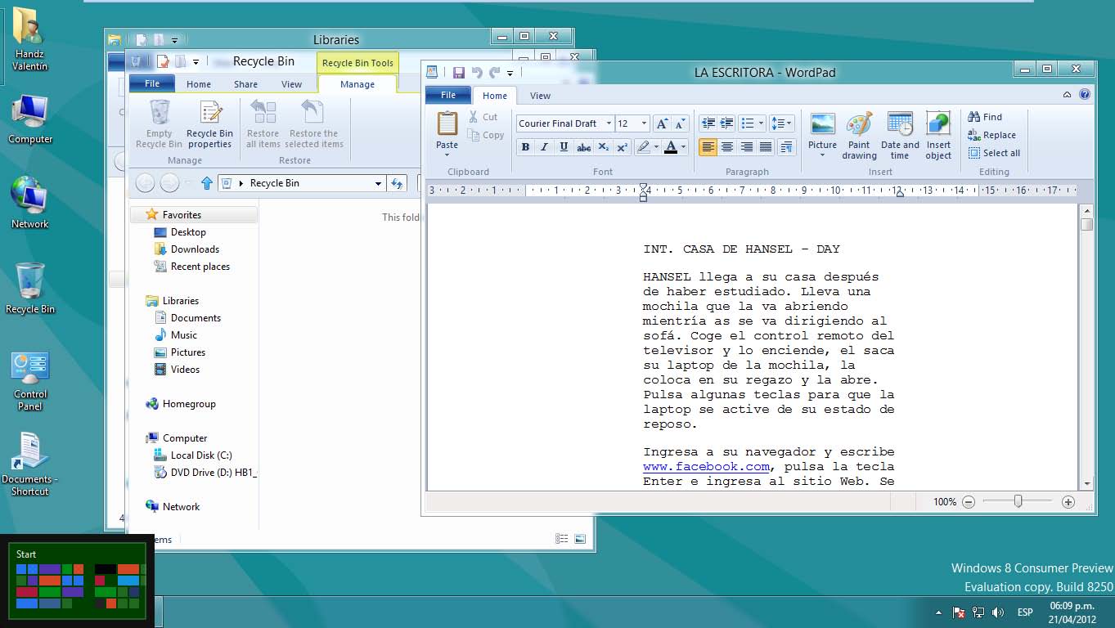Apply the font color A swatch
This screenshot has height=628, width=1115.
[671, 147]
